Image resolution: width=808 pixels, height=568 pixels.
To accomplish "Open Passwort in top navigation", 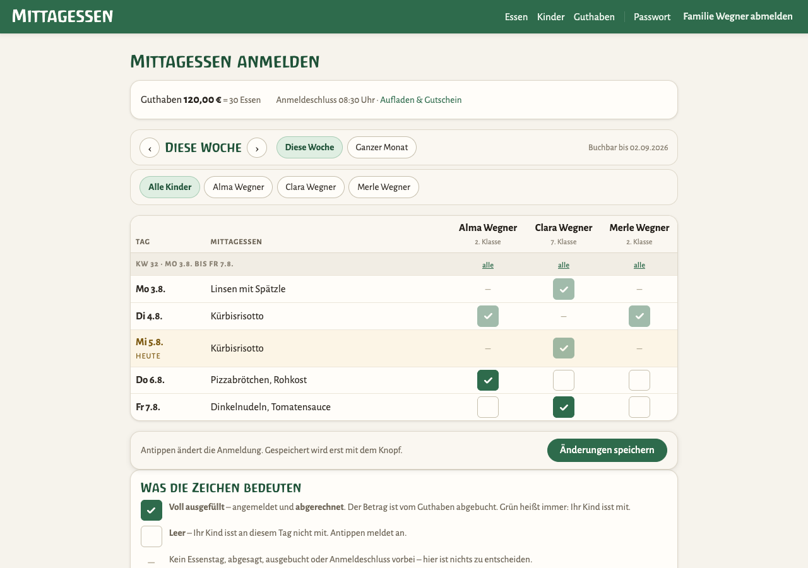I will pyautogui.click(x=652, y=17).
